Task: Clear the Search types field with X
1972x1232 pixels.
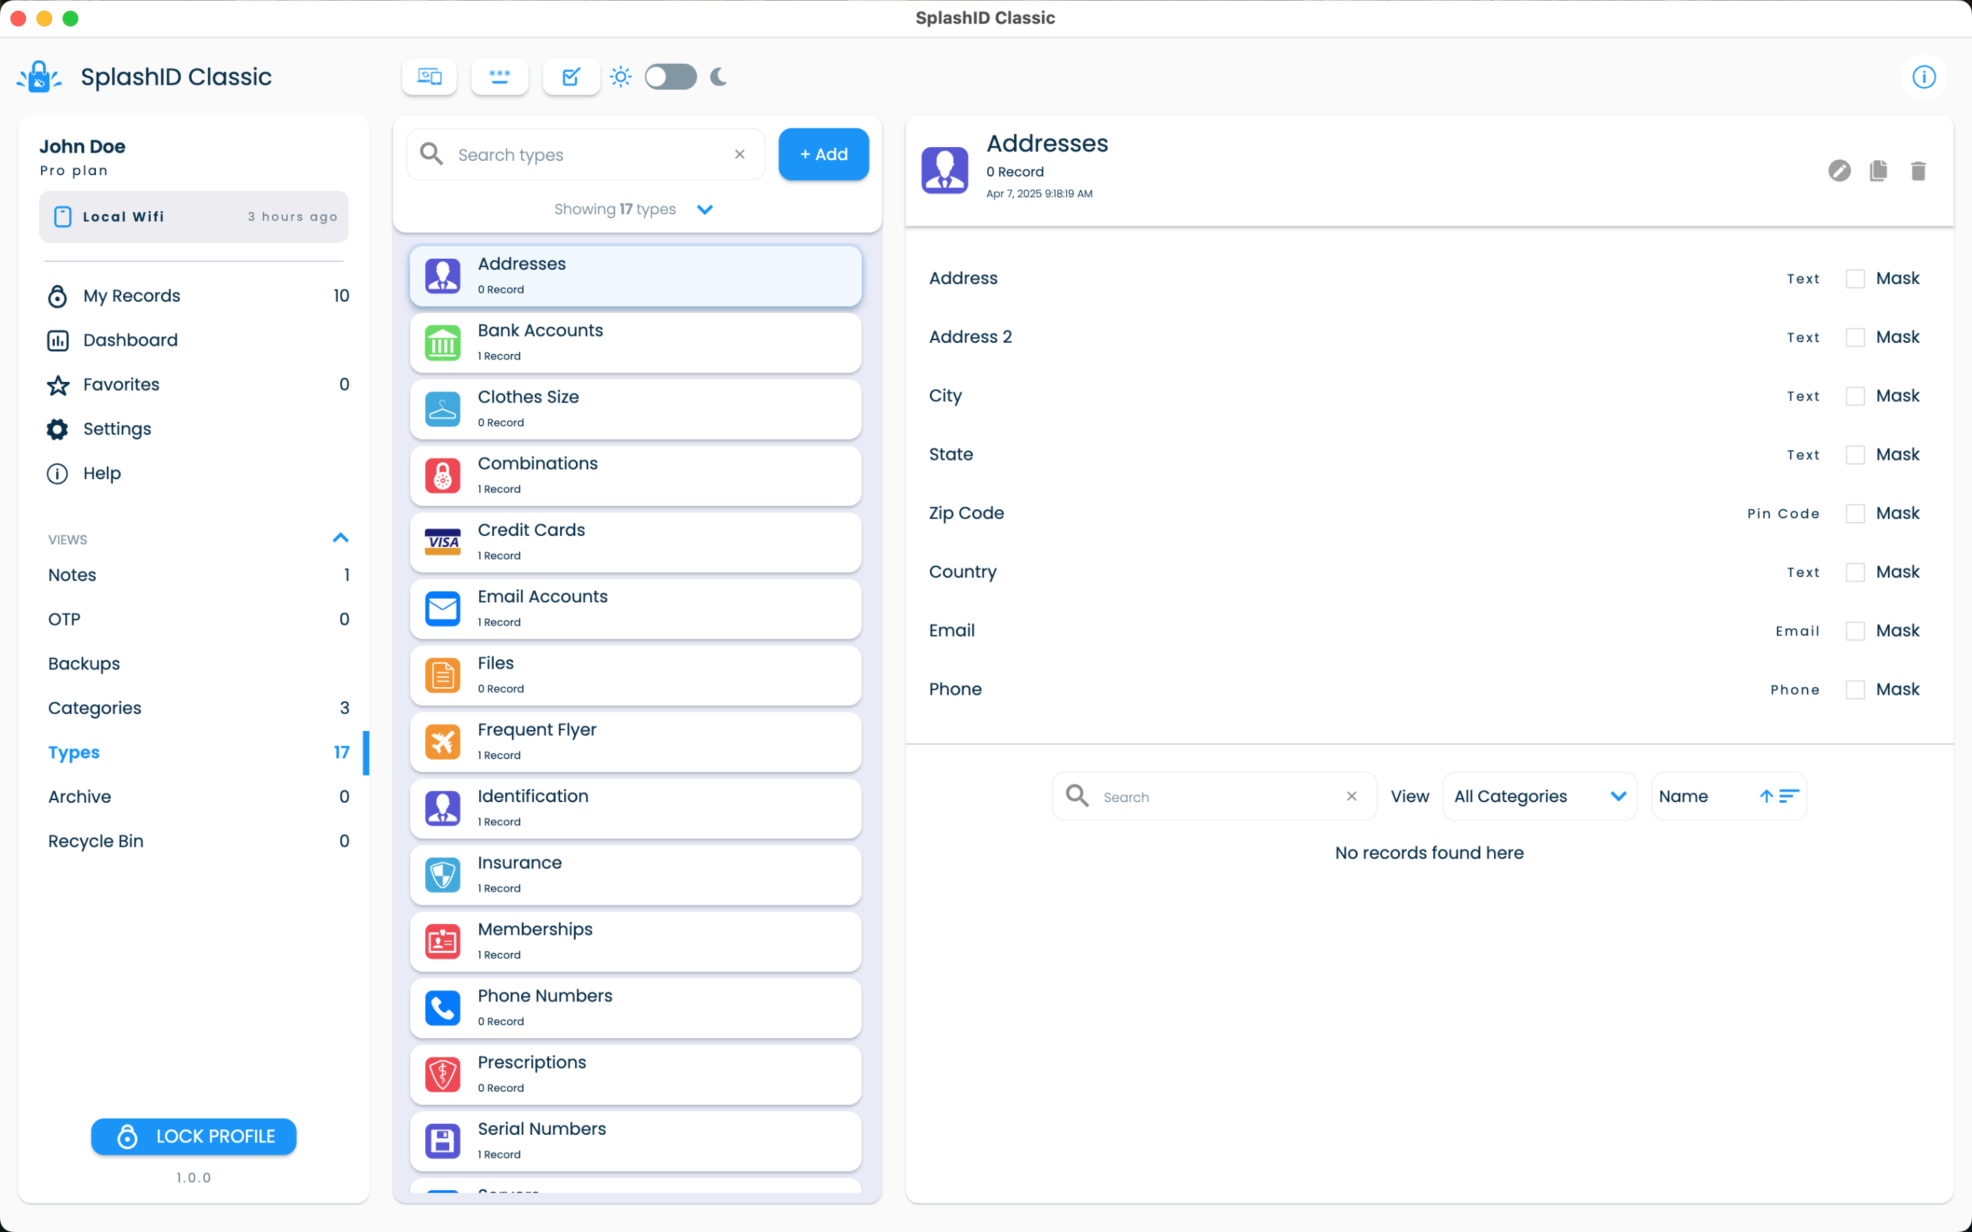Action: pyautogui.click(x=740, y=154)
